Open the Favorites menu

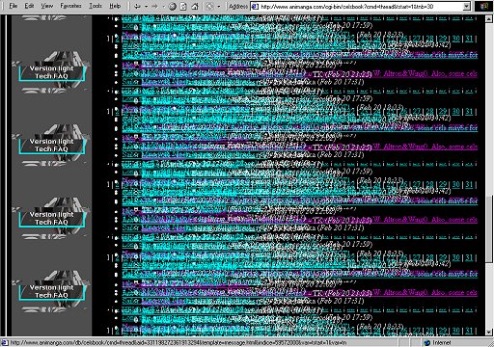(70, 6)
